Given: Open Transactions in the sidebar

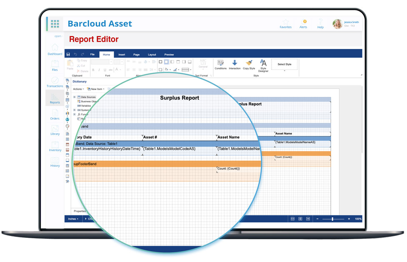Looking at the screenshot, I should [x=55, y=82].
